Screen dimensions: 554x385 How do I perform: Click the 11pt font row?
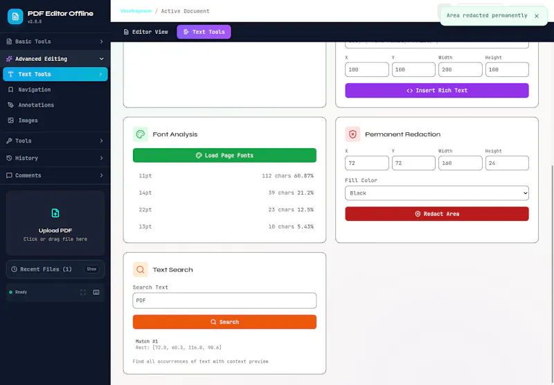coord(224,176)
